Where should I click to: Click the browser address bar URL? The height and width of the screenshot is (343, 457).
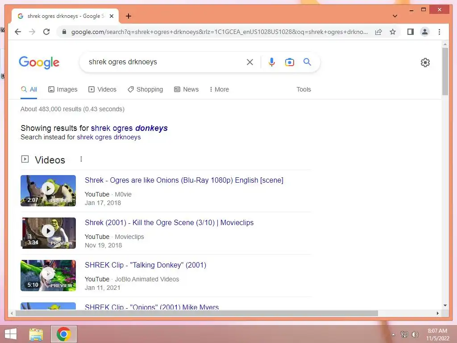[x=219, y=32]
